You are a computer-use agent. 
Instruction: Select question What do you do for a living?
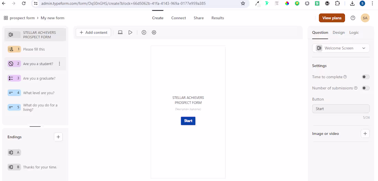click(35, 107)
